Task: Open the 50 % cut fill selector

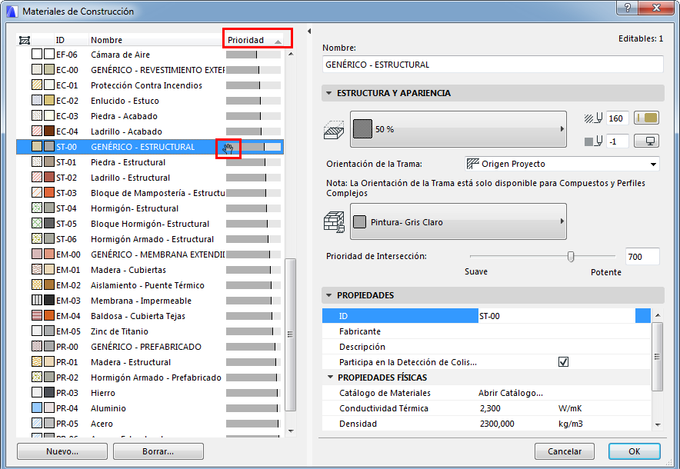Action: (458, 129)
